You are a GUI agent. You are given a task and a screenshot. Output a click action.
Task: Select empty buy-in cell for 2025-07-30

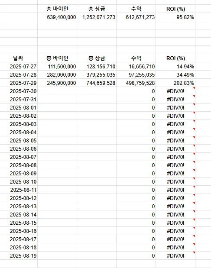click(x=57, y=91)
